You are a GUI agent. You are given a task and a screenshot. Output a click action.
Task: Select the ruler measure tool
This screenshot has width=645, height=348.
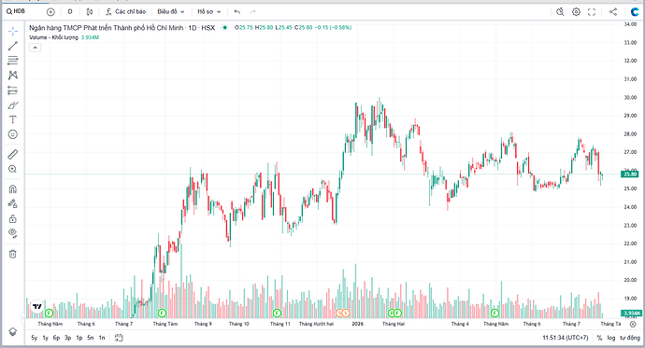point(13,154)
